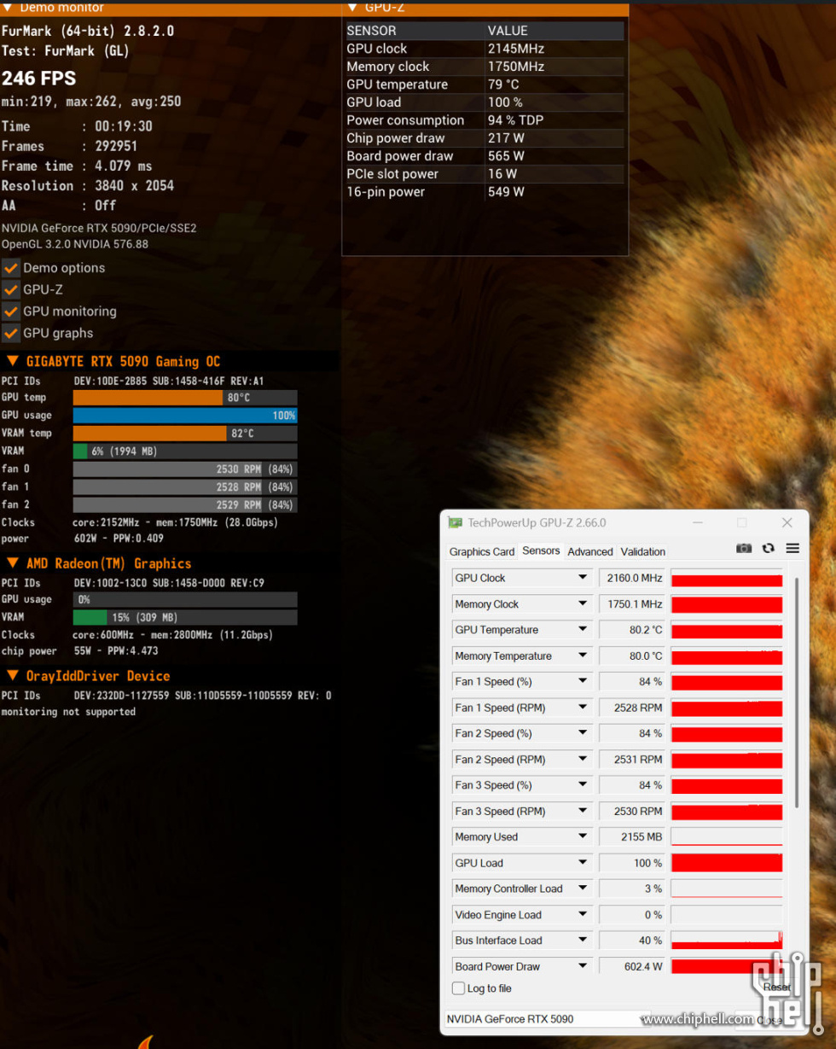The image size is (836, 1049).
Task: Click the Reset button in GPU-Z
Action: pyautogui.click(x=775, y=988)
